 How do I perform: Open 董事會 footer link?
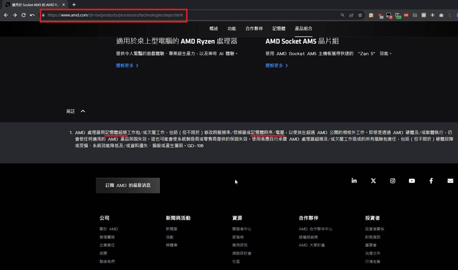(x=371, y=245)
